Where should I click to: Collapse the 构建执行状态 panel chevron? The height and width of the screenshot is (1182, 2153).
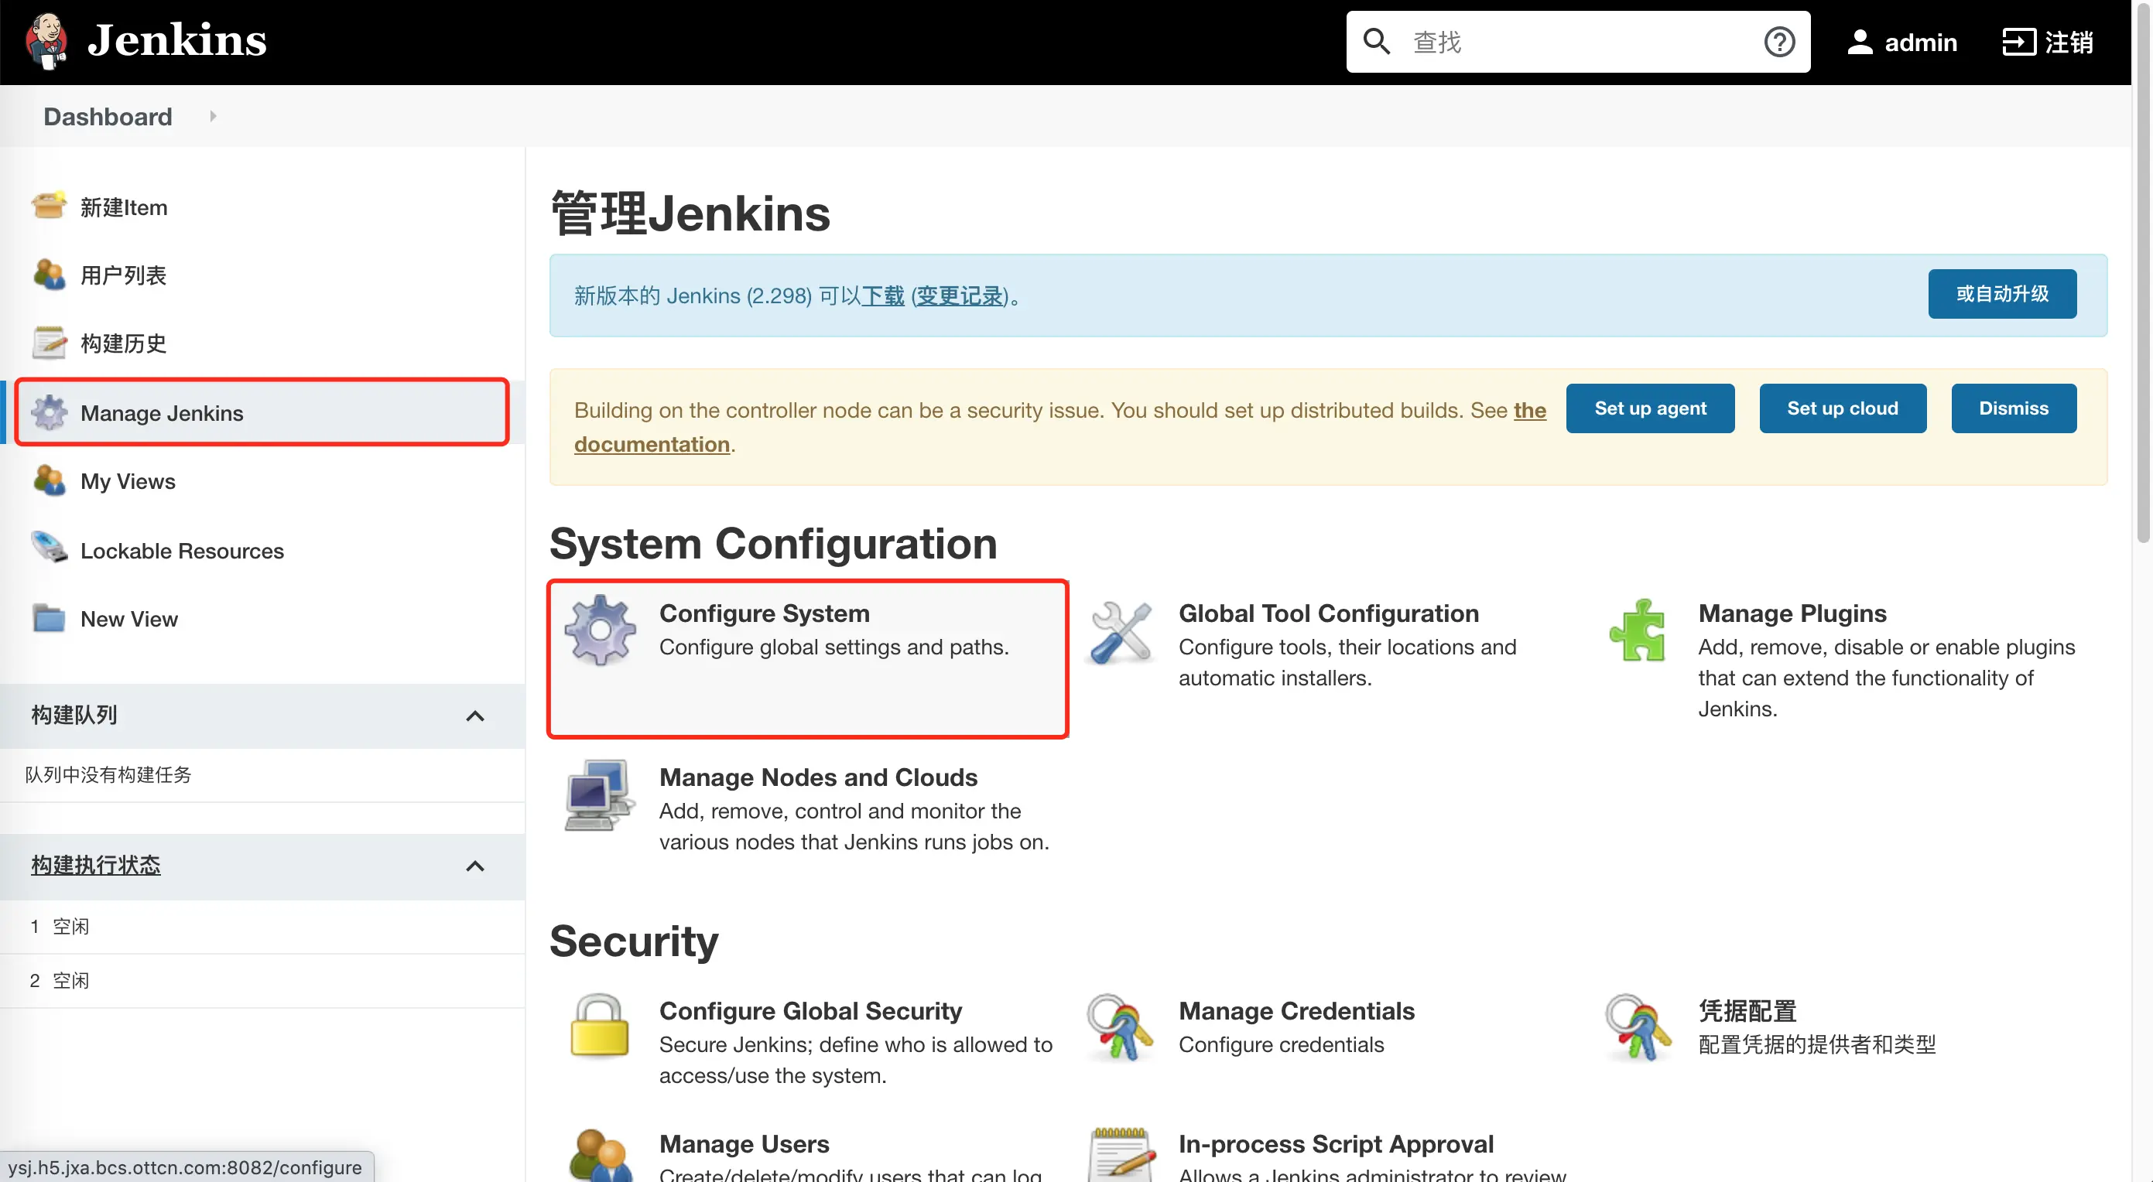click(474, 866)
